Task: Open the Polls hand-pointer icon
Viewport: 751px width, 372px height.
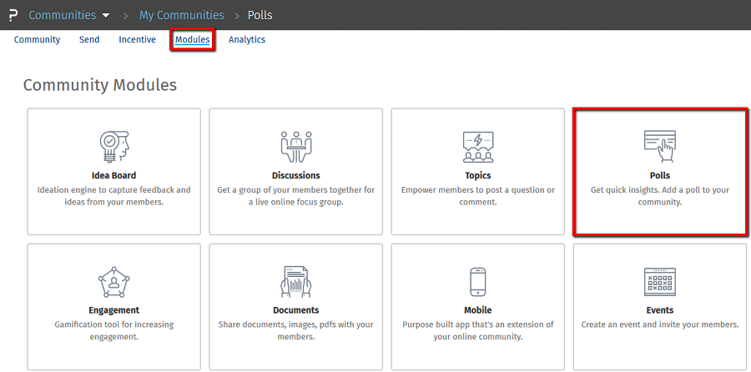Action: click(660, 147)
